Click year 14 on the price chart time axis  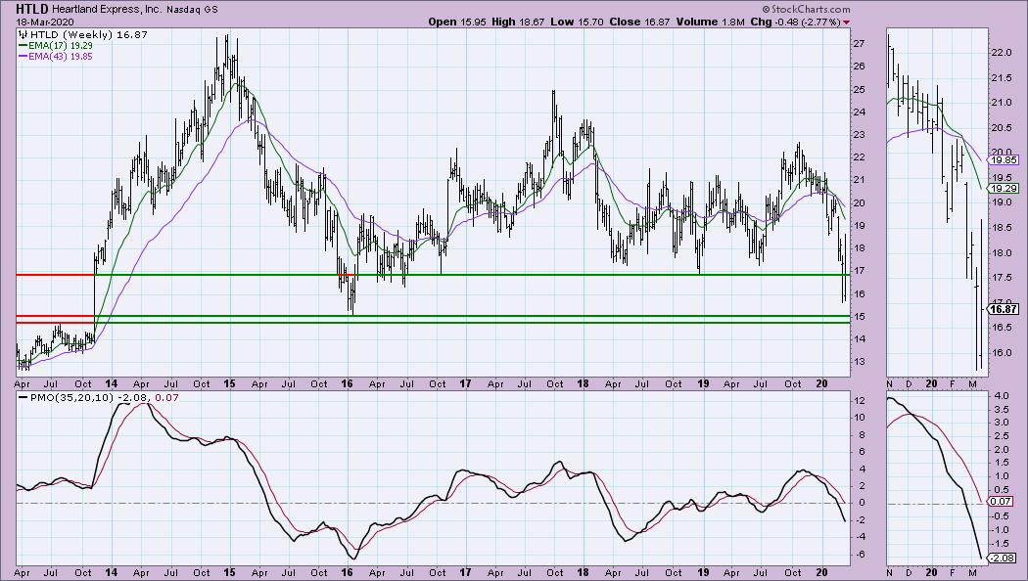(x=112, y=383)
